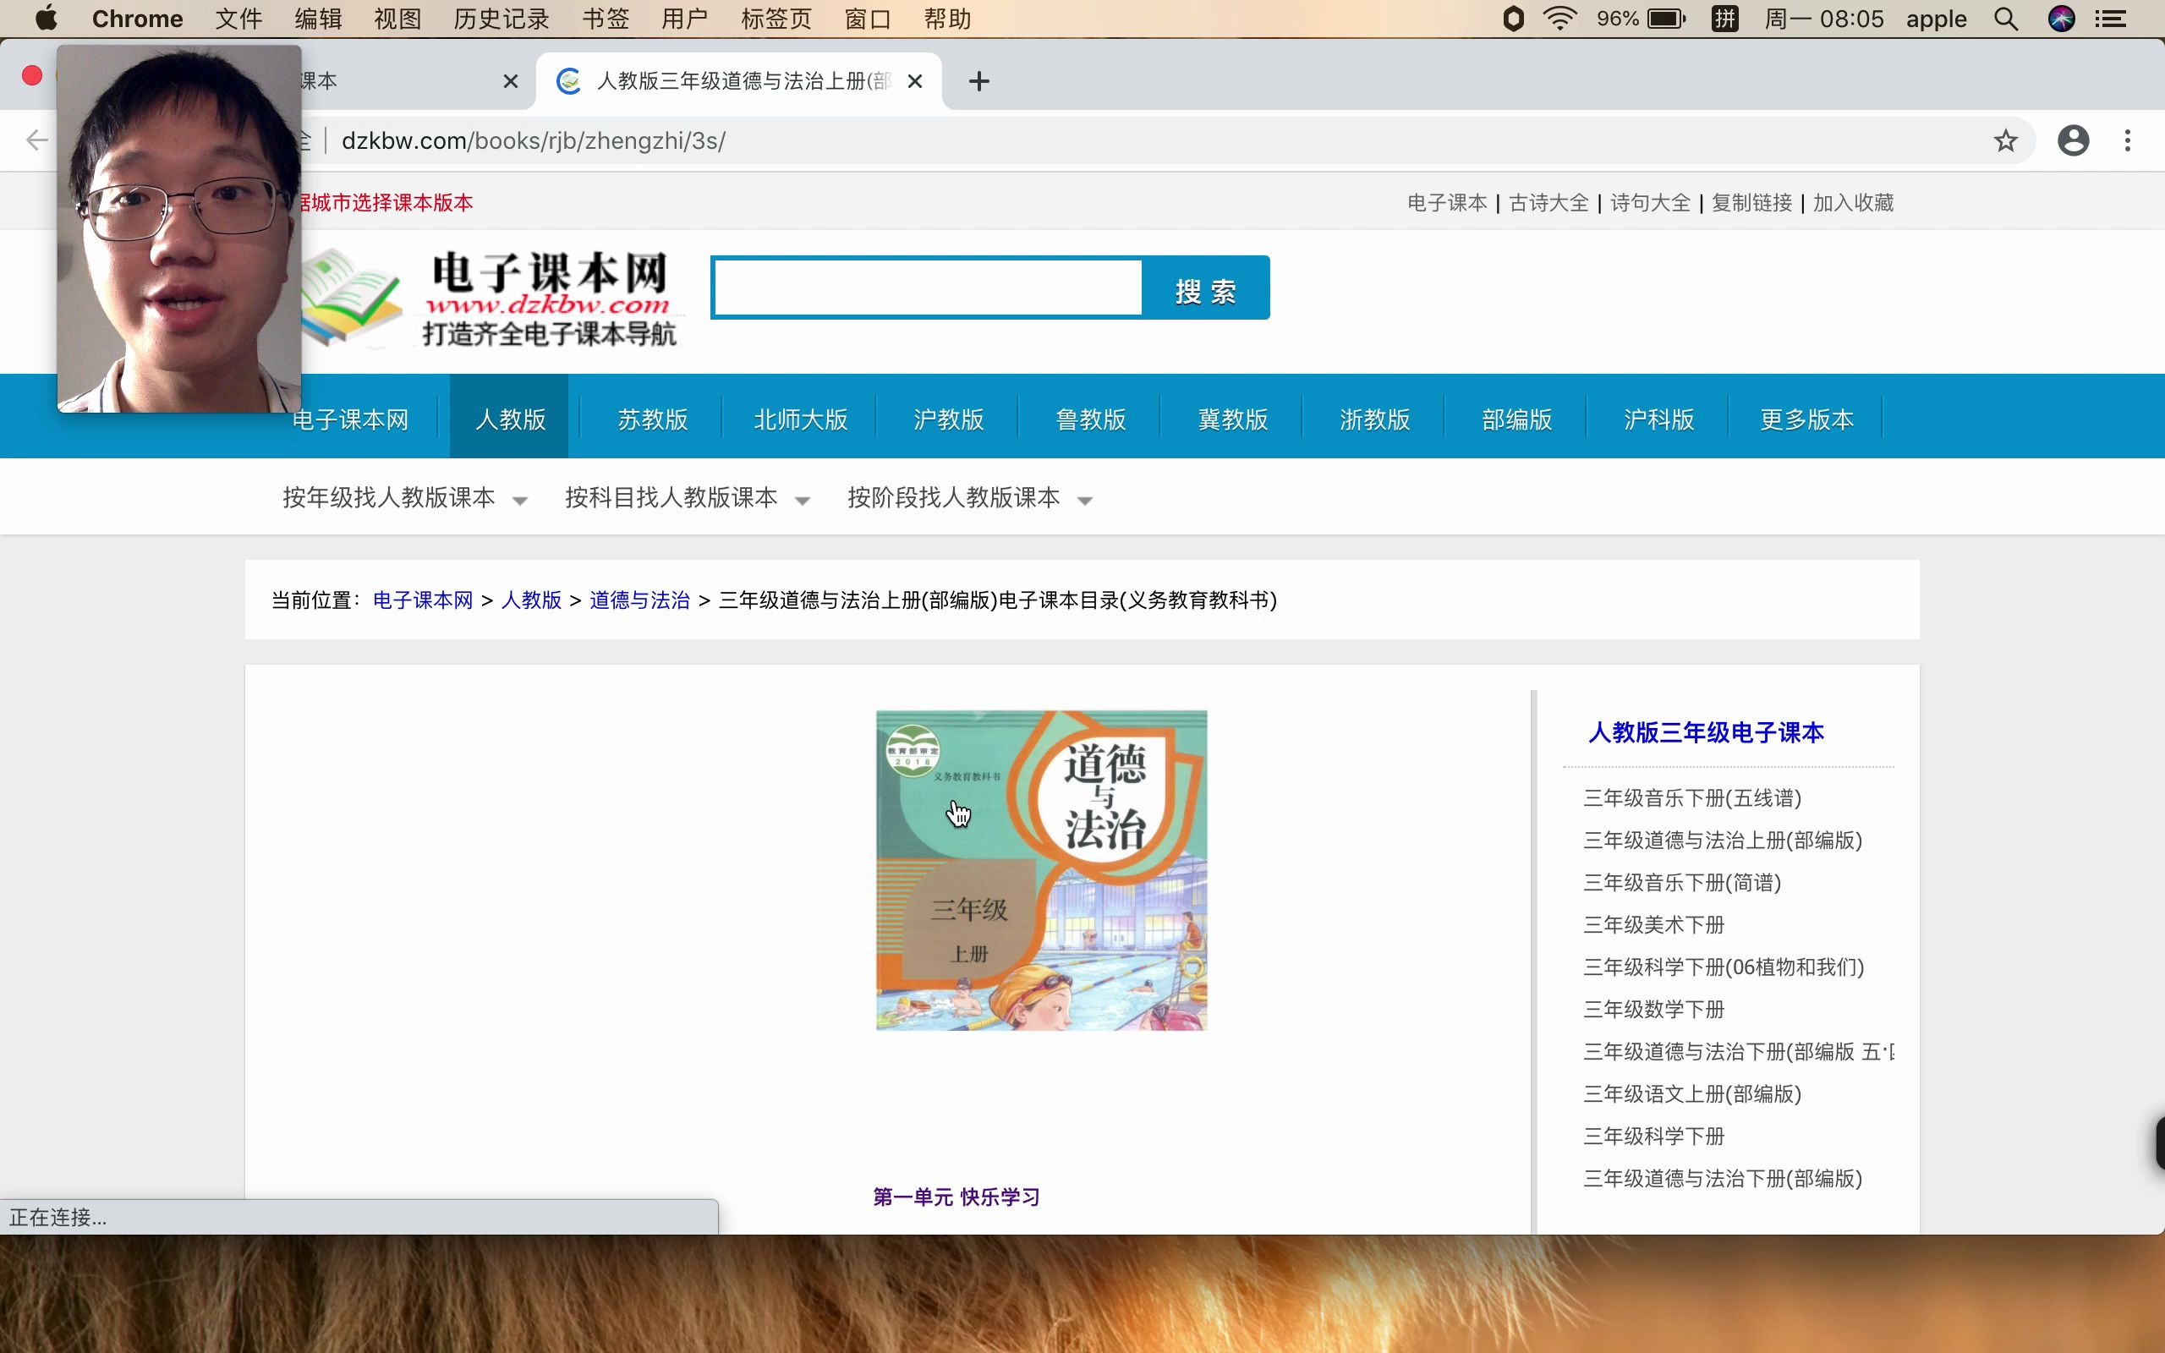Open 更多版本 in the nav bar
The image size is (2165, 1353).
pyautogui.click(x=1806, y=419)
